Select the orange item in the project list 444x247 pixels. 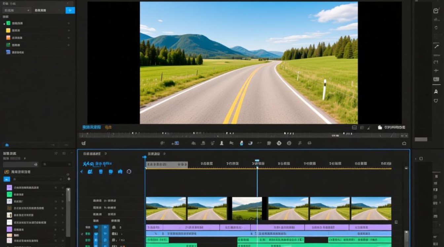[8, 38]
